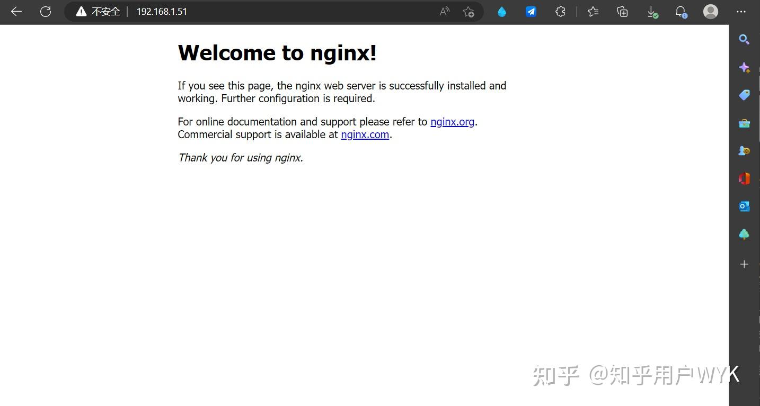This screenshot has height=406, width=760.
Task: Open Copilot from the sidebar
Action: (744, 68)
